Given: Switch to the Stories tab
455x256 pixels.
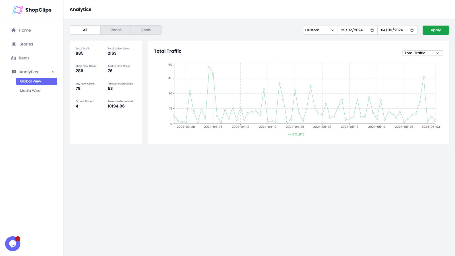Looking at the screenshot, I should pos(115,30).
